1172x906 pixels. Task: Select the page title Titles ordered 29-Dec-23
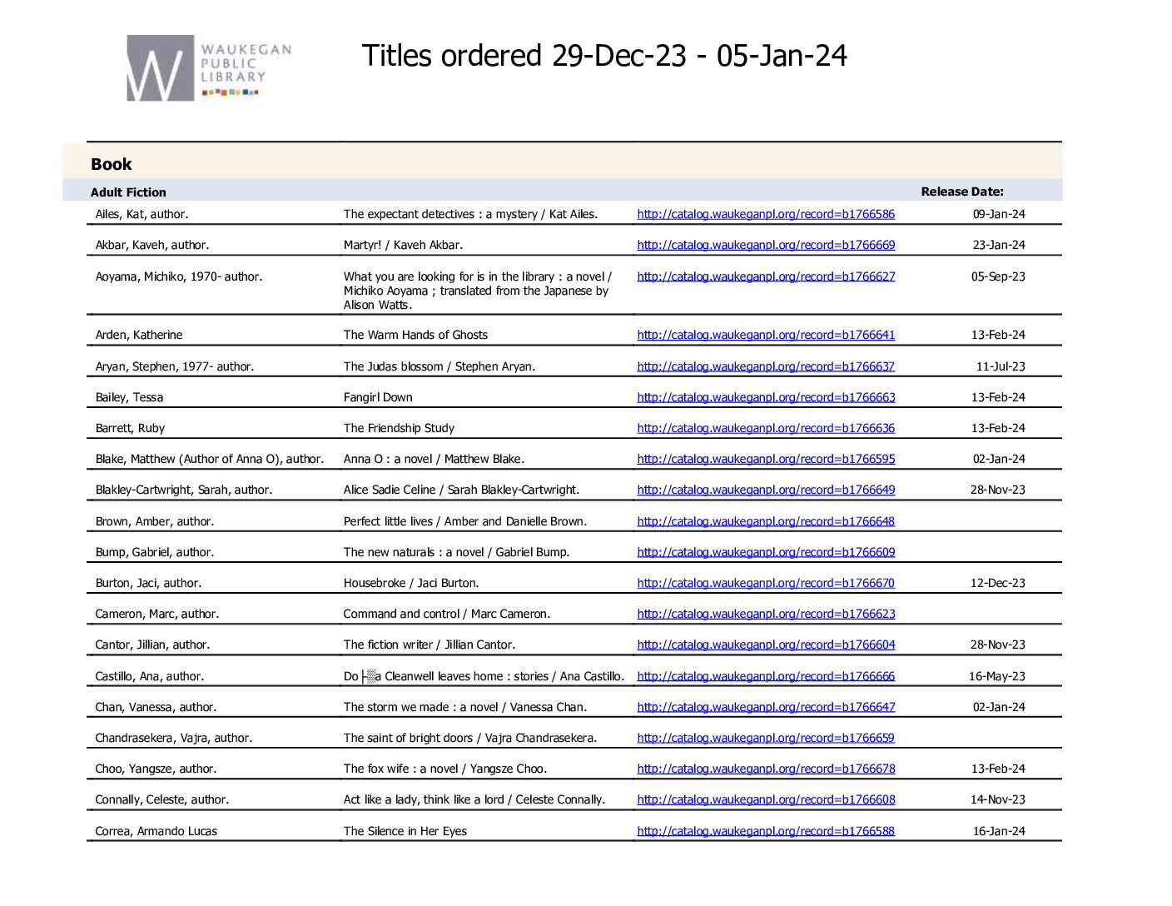click(604, 56)
